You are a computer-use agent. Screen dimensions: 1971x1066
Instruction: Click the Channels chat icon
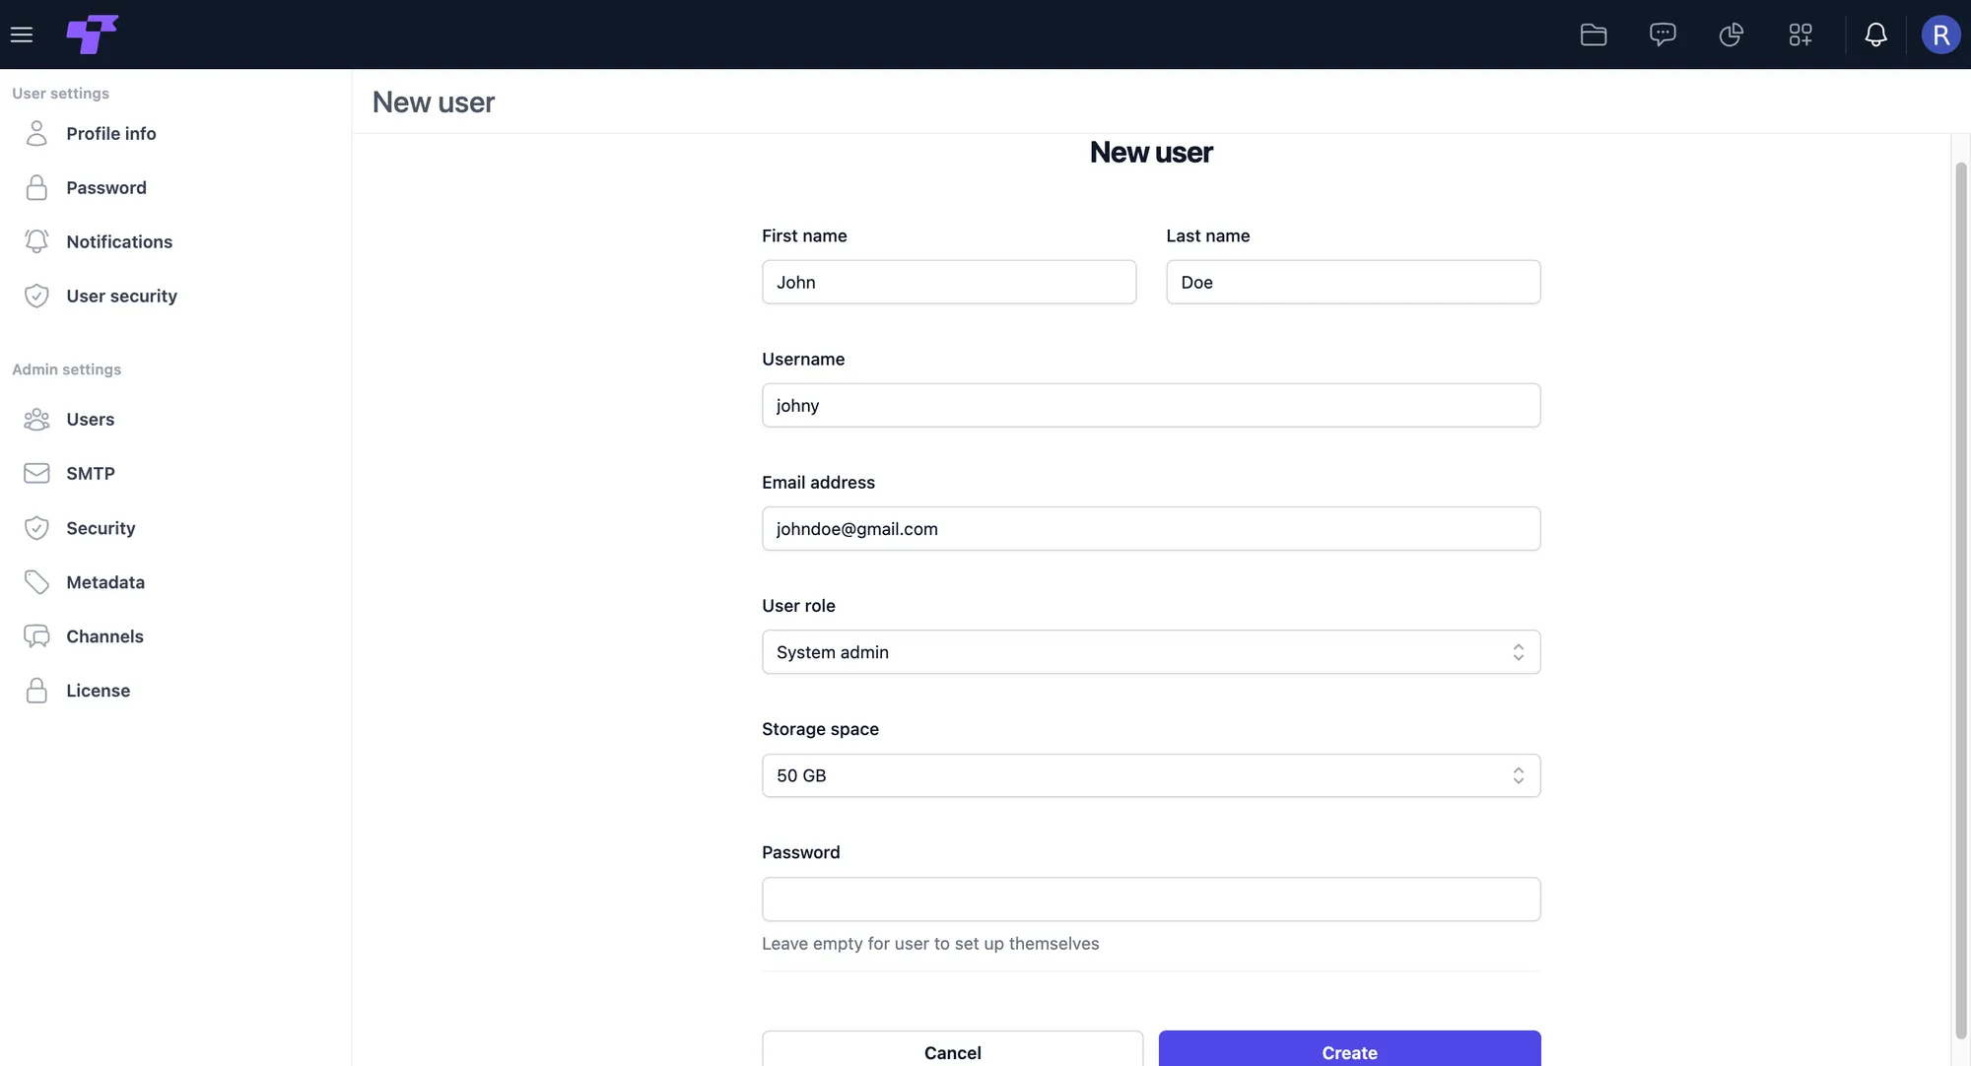(x=36, y=636)
